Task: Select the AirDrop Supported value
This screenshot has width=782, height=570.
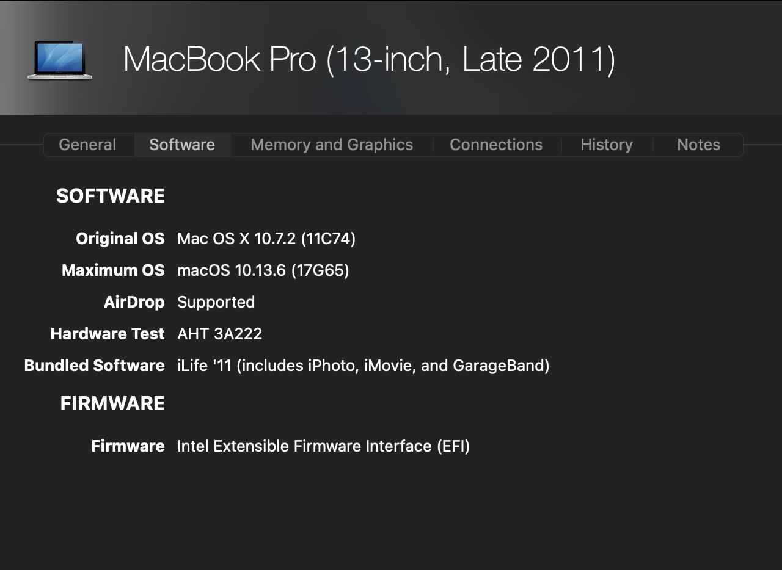Action: tap(216, 302)
